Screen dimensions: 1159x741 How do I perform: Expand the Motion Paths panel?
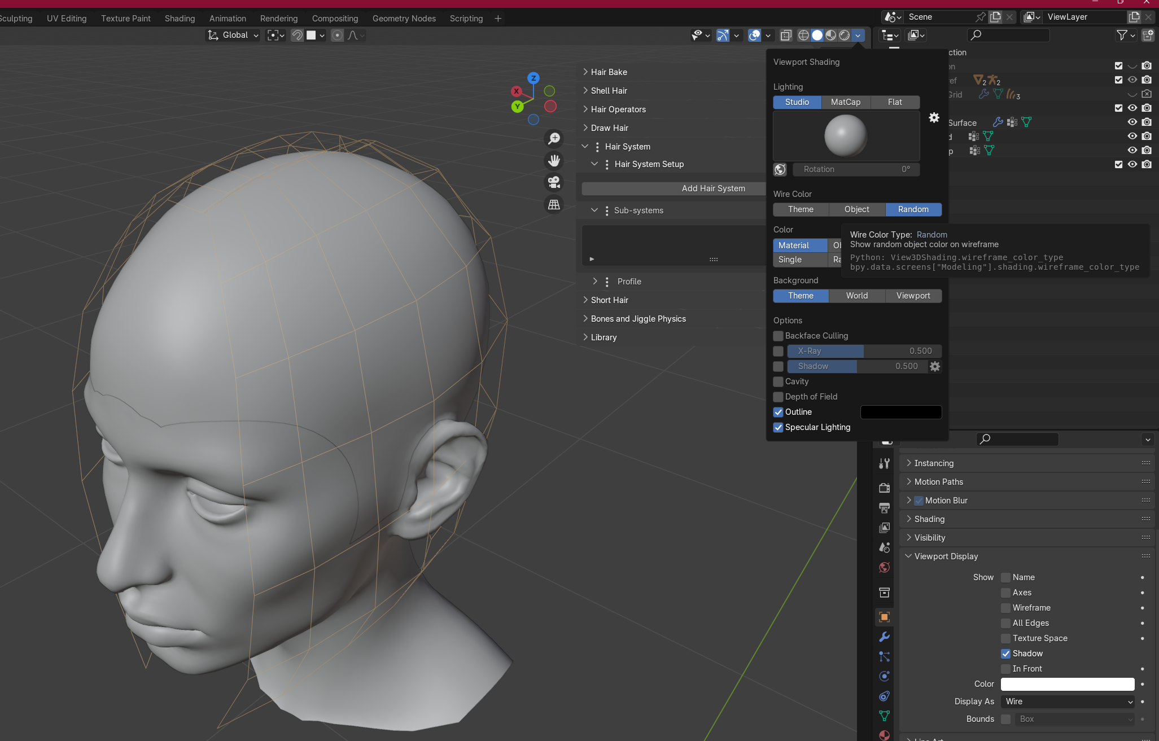tap(938, 481)
